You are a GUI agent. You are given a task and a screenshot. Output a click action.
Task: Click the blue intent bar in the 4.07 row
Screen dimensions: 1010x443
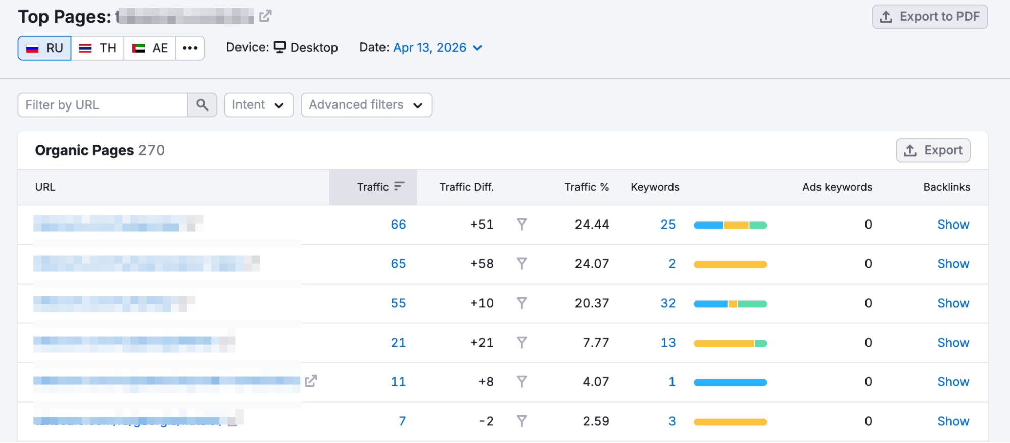(x=731, y=382)
